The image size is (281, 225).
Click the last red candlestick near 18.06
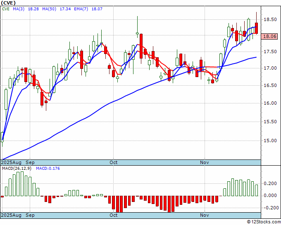point(257,28)
